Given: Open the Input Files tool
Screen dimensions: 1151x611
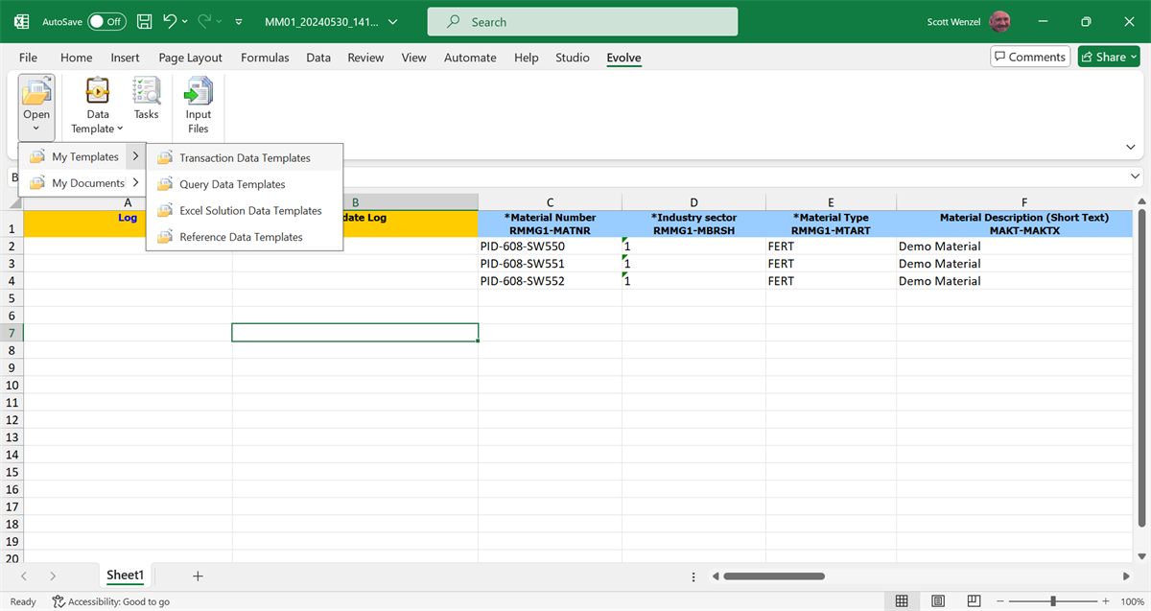Looking at the screenshot, I should [x=198, y=105].
